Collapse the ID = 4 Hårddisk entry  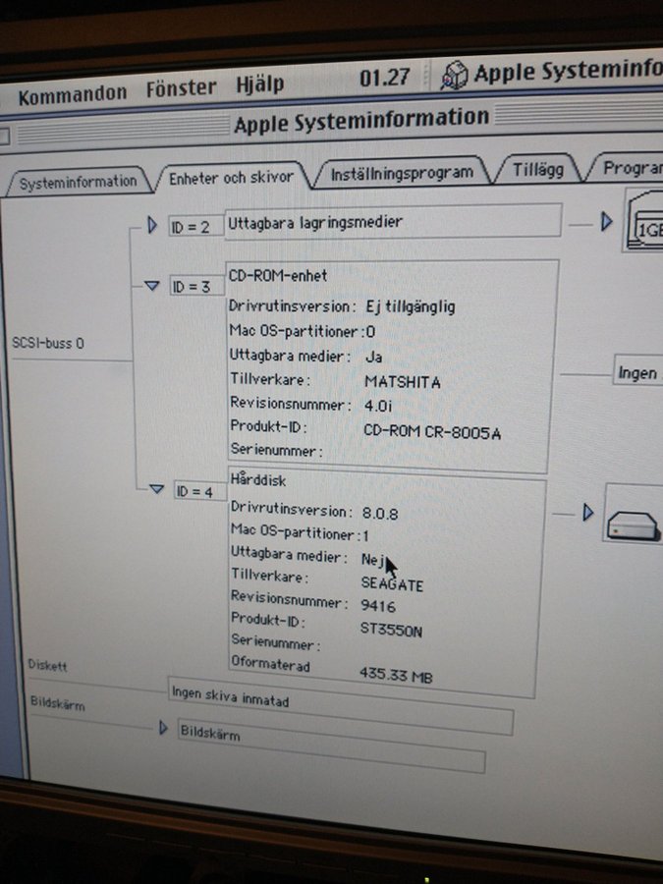click(x=155, y=488)
